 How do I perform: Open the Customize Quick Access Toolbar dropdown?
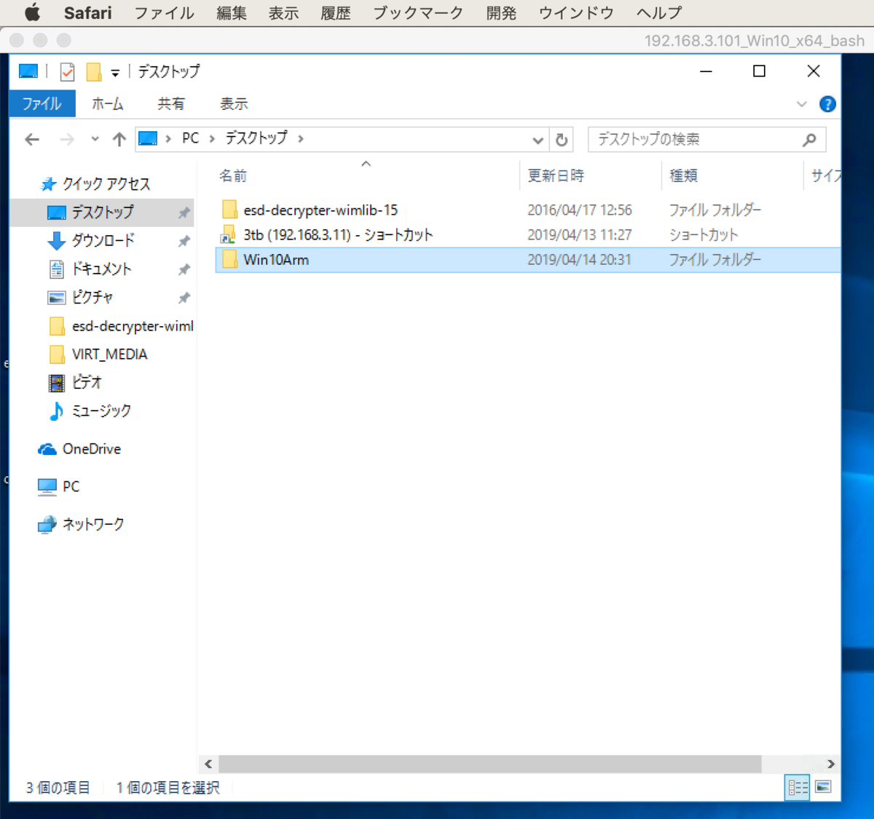pyautogui.click(x=115, y=72)
